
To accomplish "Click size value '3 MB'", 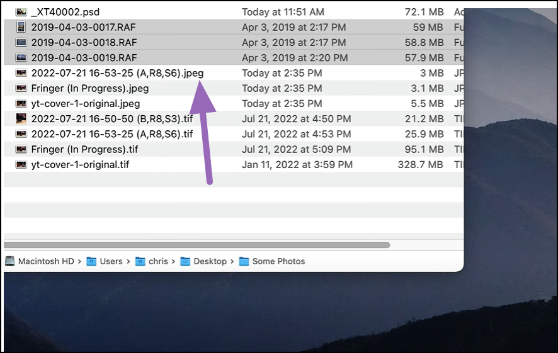I will click(431, 73).
